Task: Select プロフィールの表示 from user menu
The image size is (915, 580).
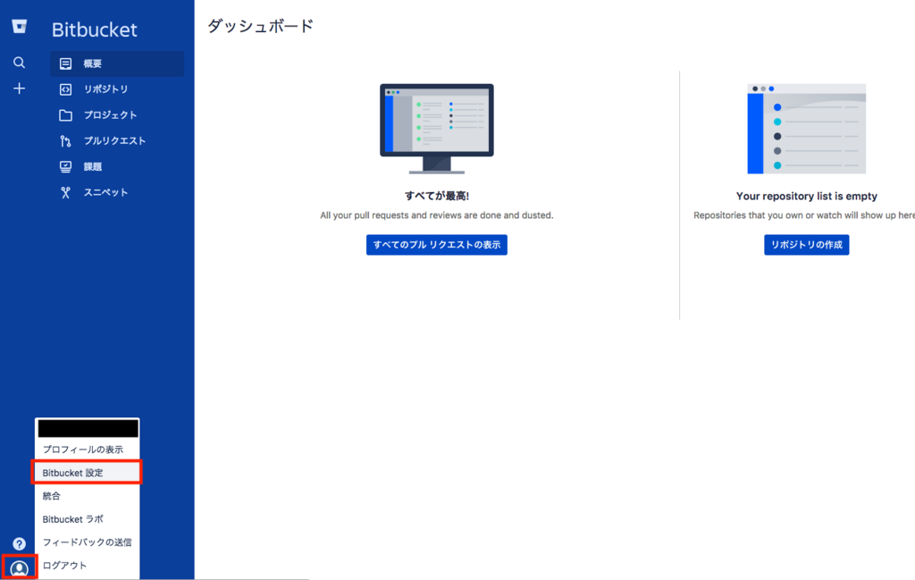Action: (x=87, y=450)
